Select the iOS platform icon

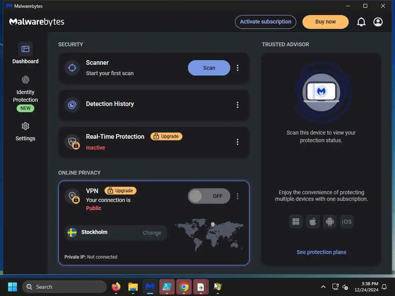pyautogui.click(x=347, y=222)
